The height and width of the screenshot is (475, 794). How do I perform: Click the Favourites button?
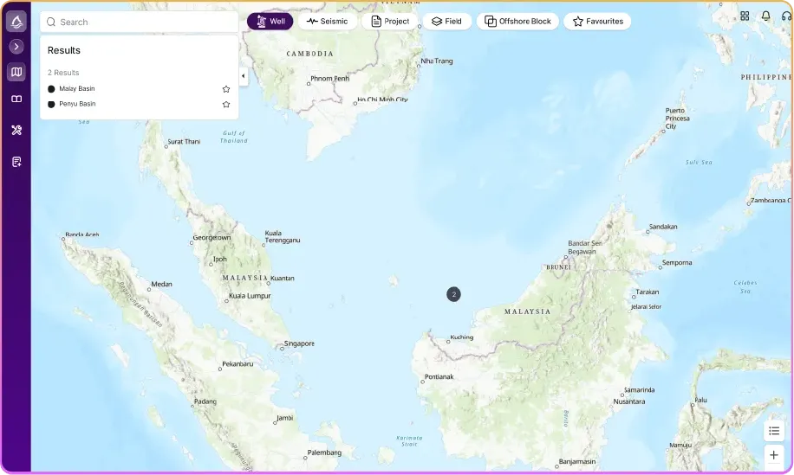597,22
